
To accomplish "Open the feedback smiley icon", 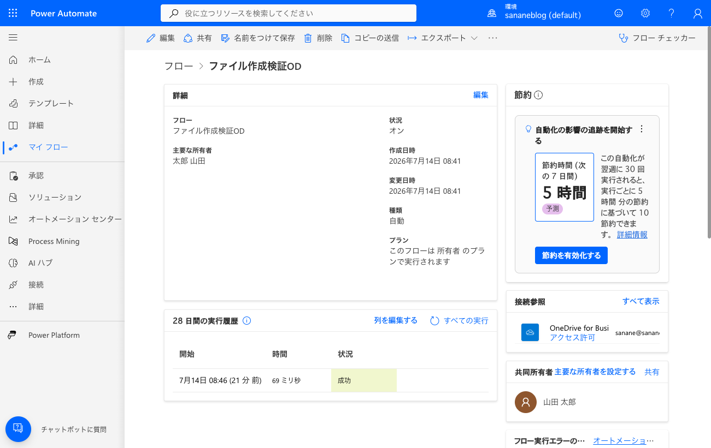I will [619, 13].
